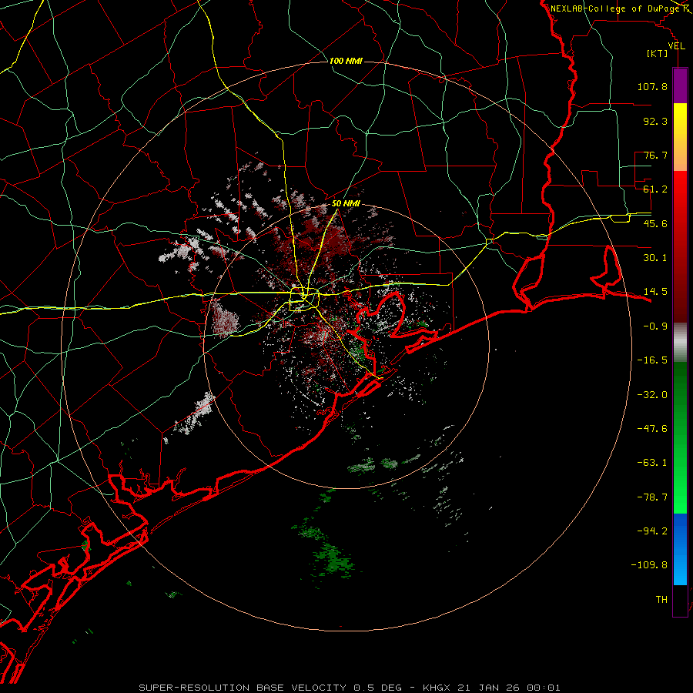Click the 76.7 velocity scale value
This screenshot has width=693, height=693.
click(655, 155)
